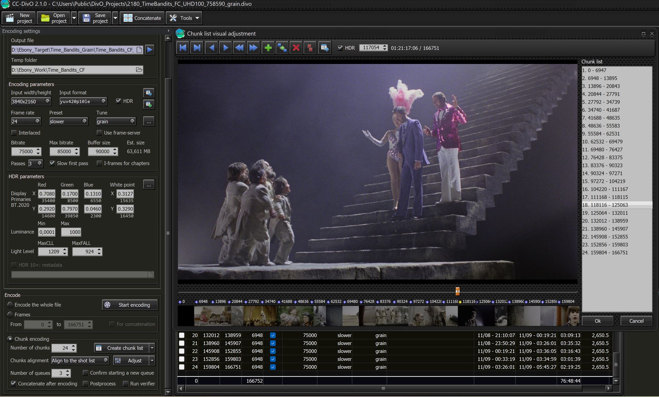Open Input width/height dropdown
Screen dimensions: 659x397
coord(31,101)
